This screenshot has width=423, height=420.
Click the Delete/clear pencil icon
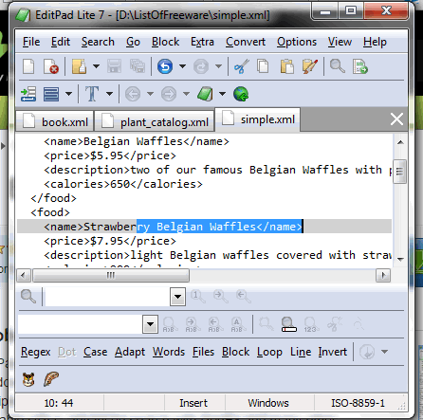point(310,66)
